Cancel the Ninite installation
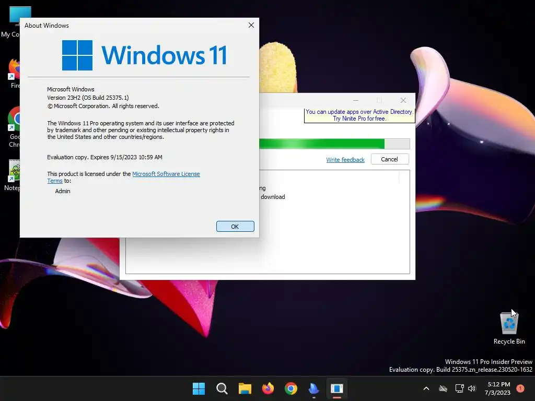 [390, 159]
